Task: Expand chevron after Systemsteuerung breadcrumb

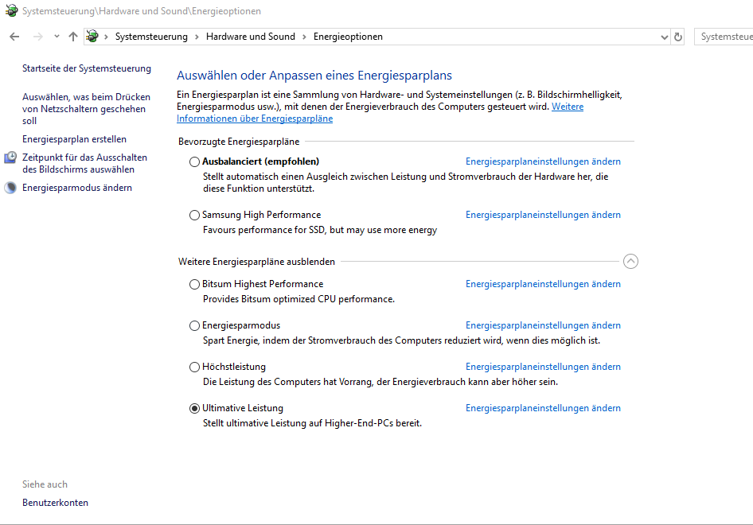Action: point(197,37)
